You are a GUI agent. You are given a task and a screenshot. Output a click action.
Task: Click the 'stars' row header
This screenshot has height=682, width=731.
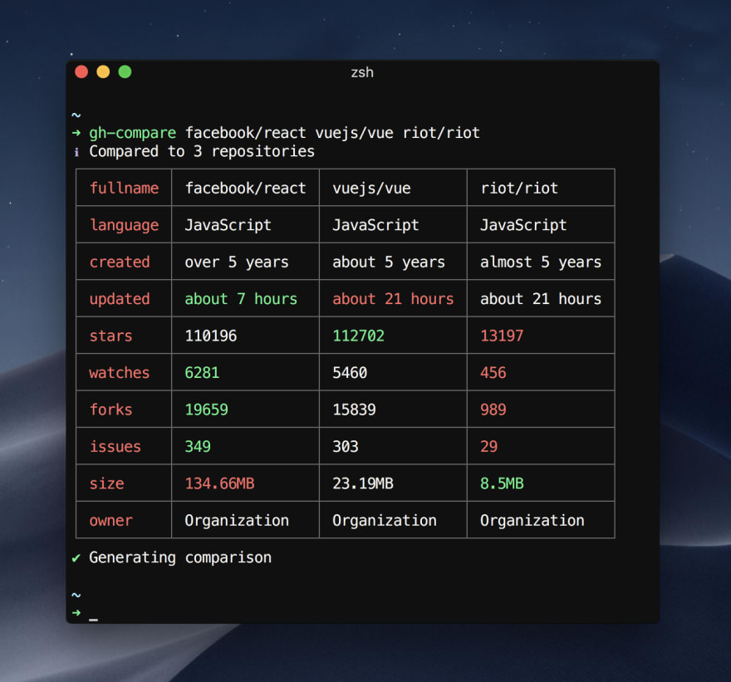click(x=111, y=336)
